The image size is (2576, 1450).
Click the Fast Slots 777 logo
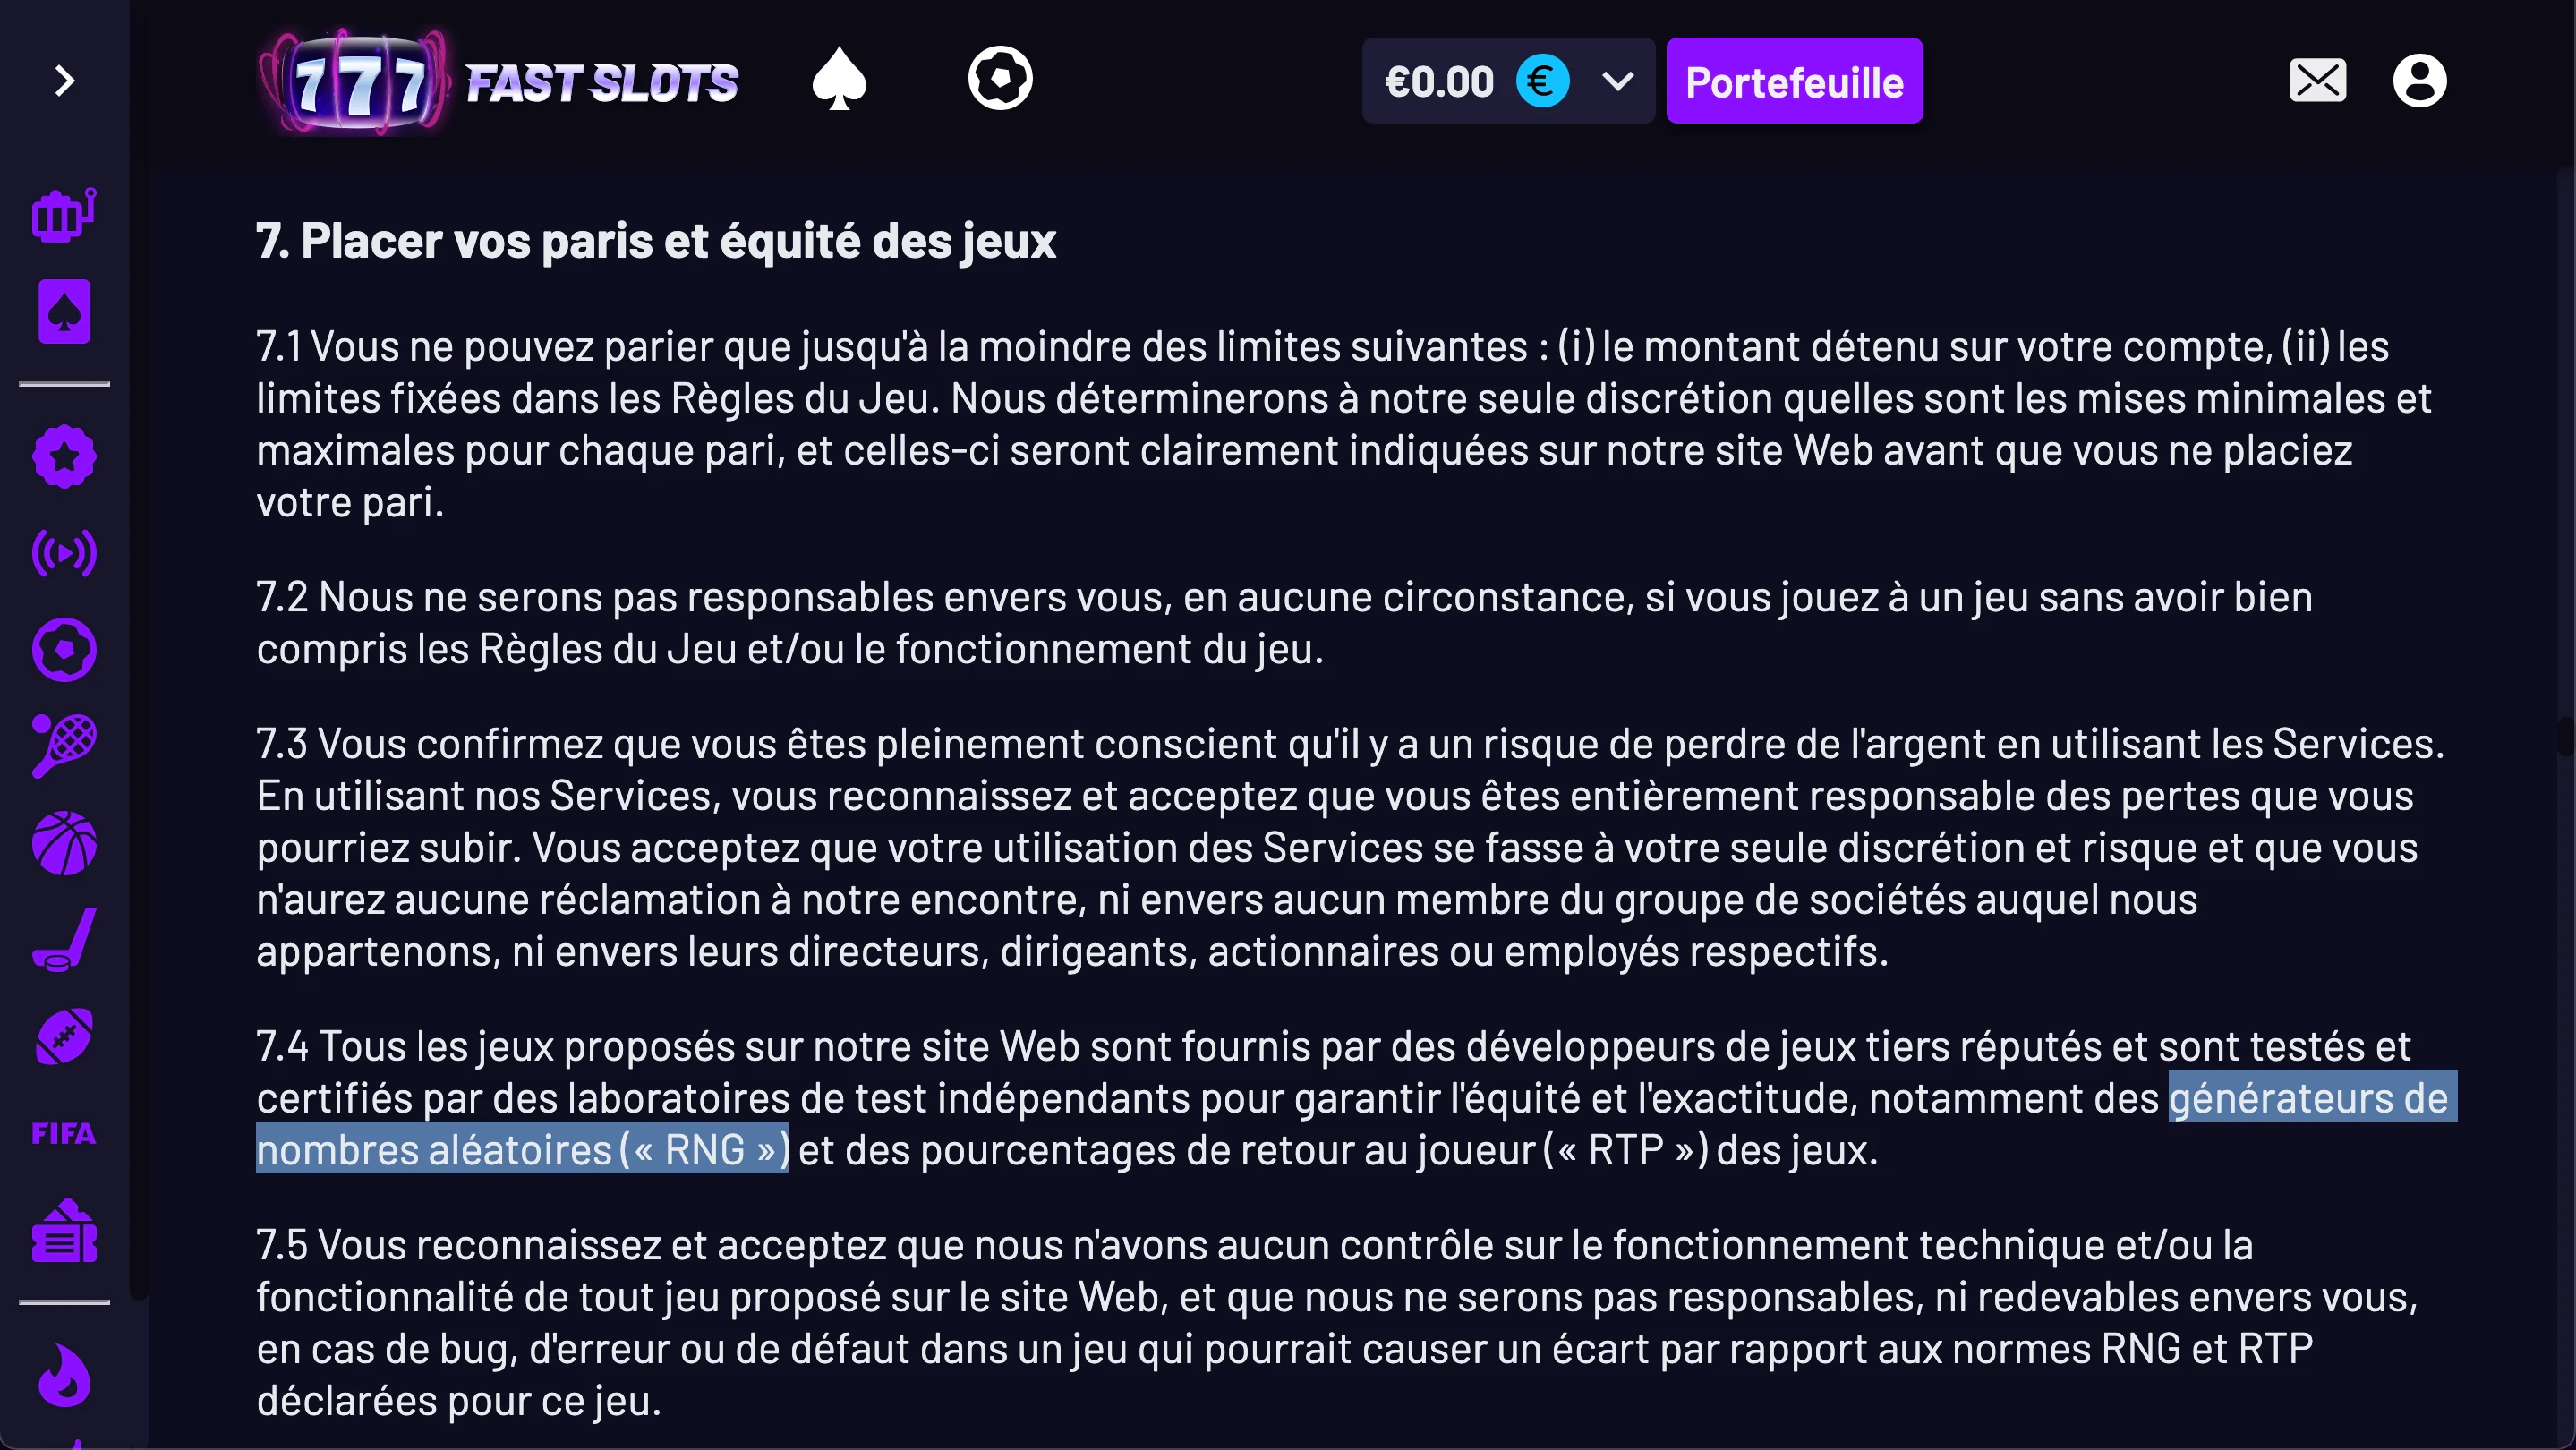pyautogui.click(x=498, y=82)
